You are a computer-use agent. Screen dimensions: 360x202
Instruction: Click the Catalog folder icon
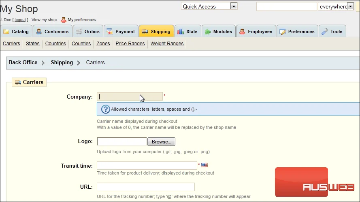(x=6, y=32)
